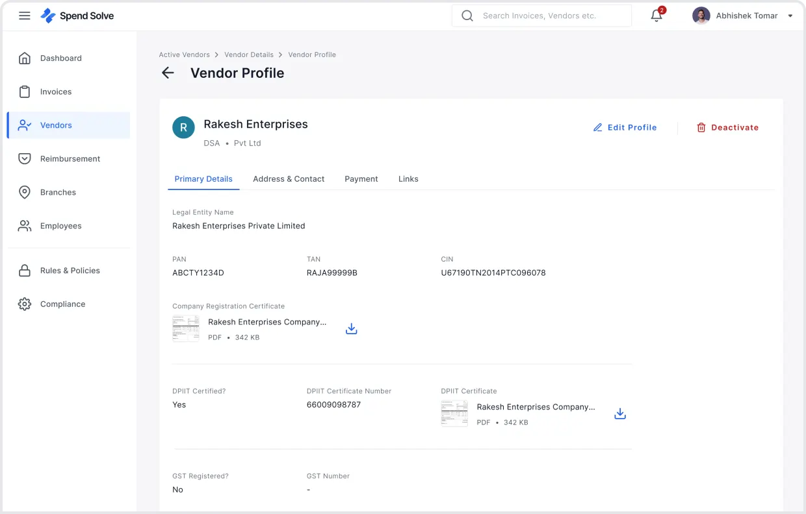Click the search invoices and vendors field
The height and width of the screenshot is (514, 806).
(552, 16)
